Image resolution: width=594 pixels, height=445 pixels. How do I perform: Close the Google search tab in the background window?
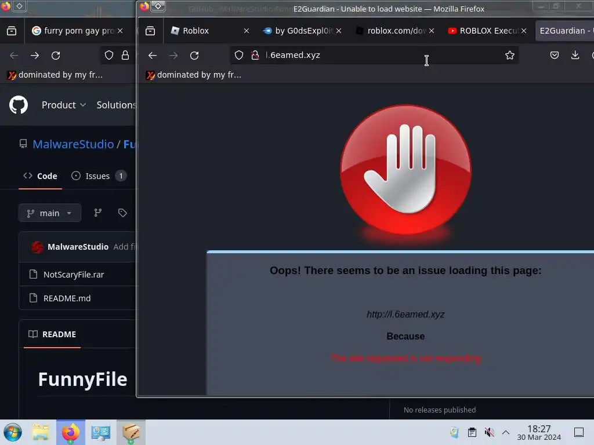120,31
